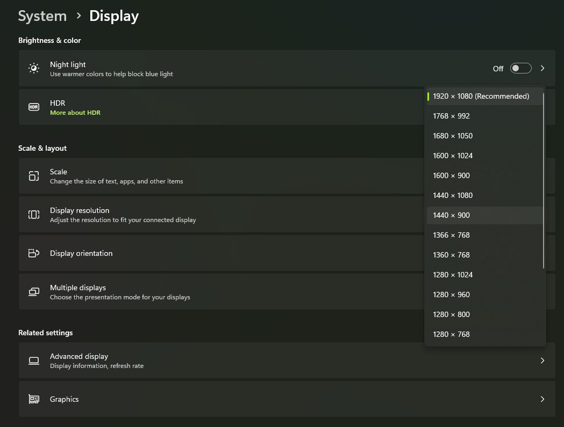Click the Night light sun icon
564x427 pixels.
[x=34, y=68]
